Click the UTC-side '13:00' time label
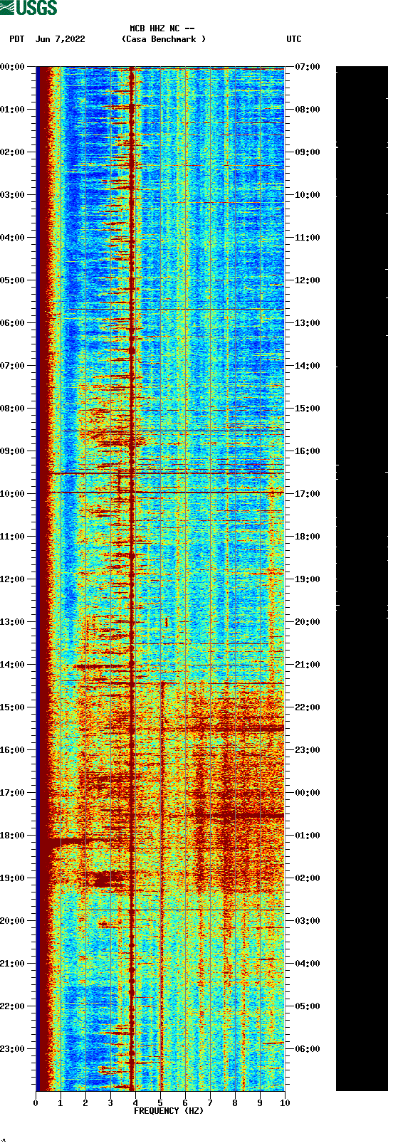The image size is (393, 1148). pyautogui.click(x=308, y=323)
